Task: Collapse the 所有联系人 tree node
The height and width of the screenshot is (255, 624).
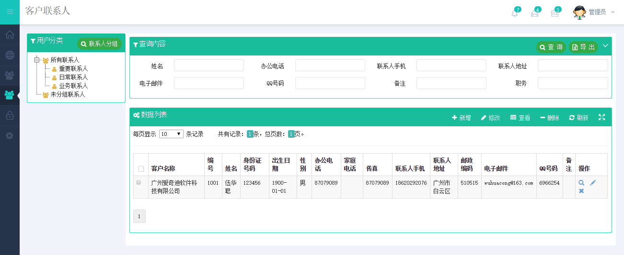Action: point(37,60)
